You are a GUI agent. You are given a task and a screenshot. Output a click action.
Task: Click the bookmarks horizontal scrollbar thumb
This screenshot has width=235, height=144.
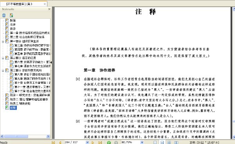tap(16, 136)
